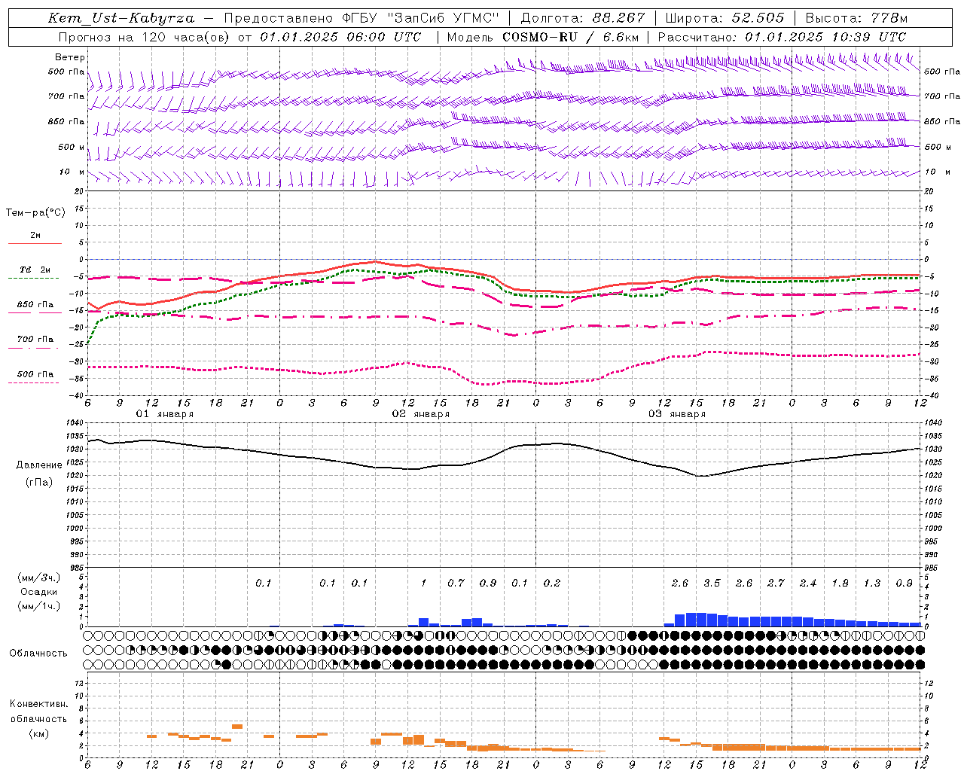Select the longitude value Долгота: 88.267
Image resolution: width=964 pixels, height=771 pixels.
tap(583, 18)
